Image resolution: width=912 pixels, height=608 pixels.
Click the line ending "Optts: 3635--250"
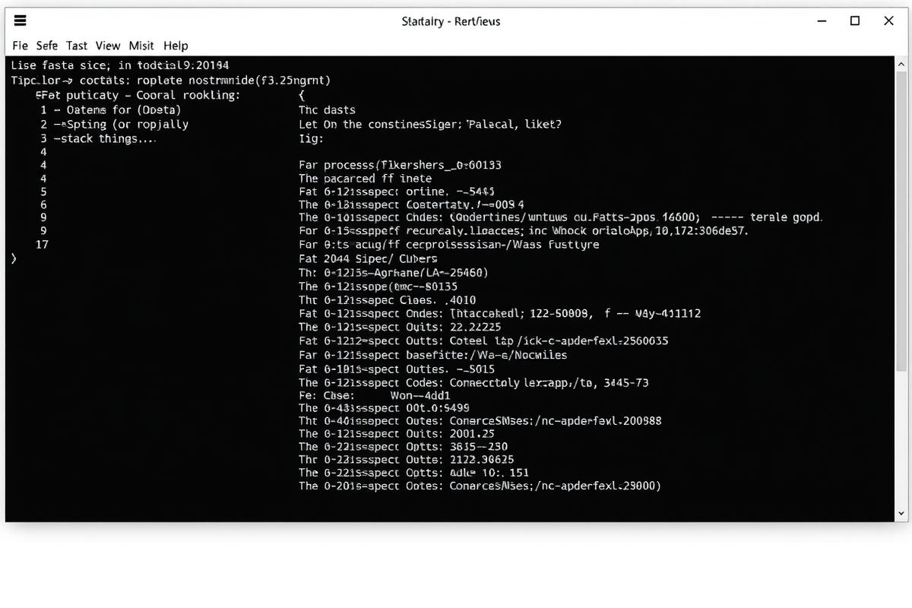tap(404, 447)
